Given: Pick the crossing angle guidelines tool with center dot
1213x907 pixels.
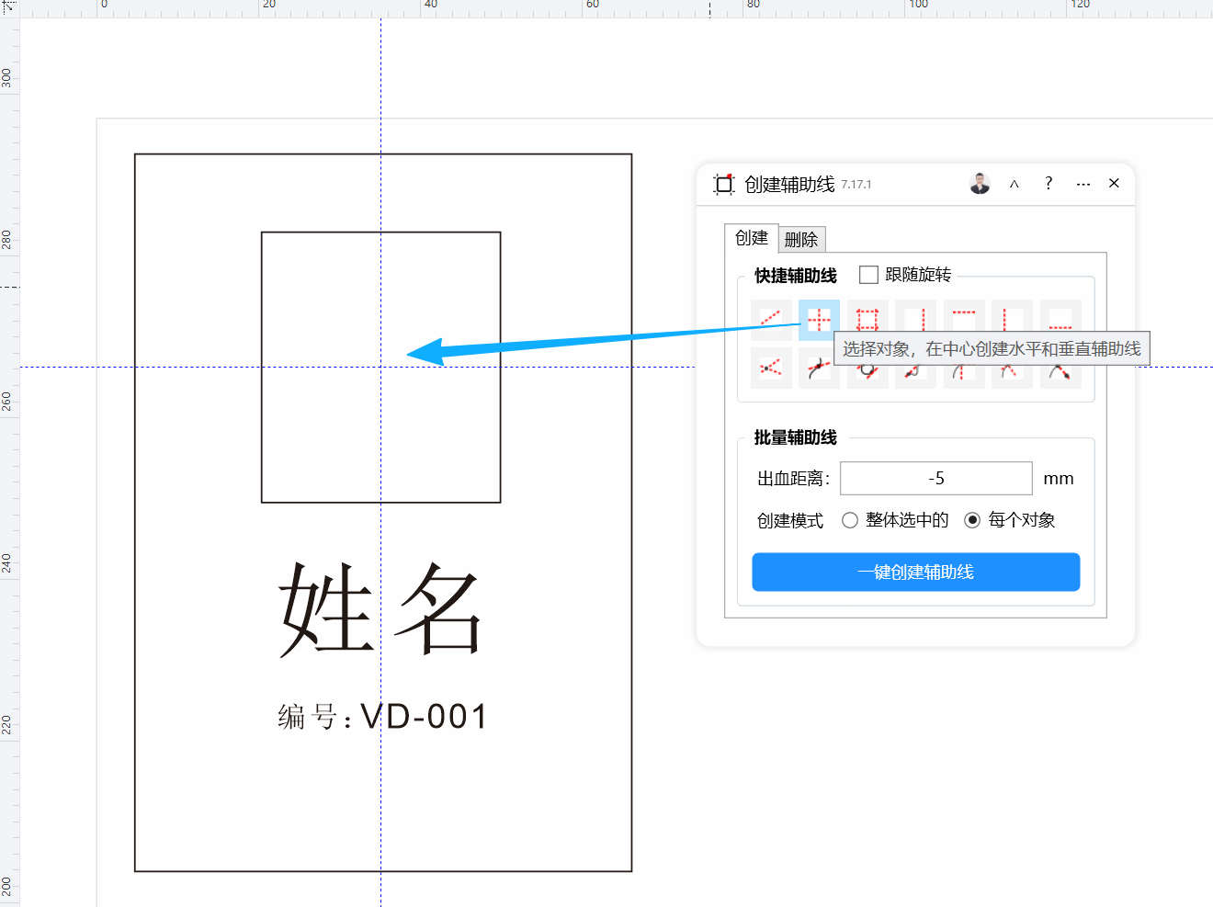Looking at the screenshot, I should (x=771, y=368).
